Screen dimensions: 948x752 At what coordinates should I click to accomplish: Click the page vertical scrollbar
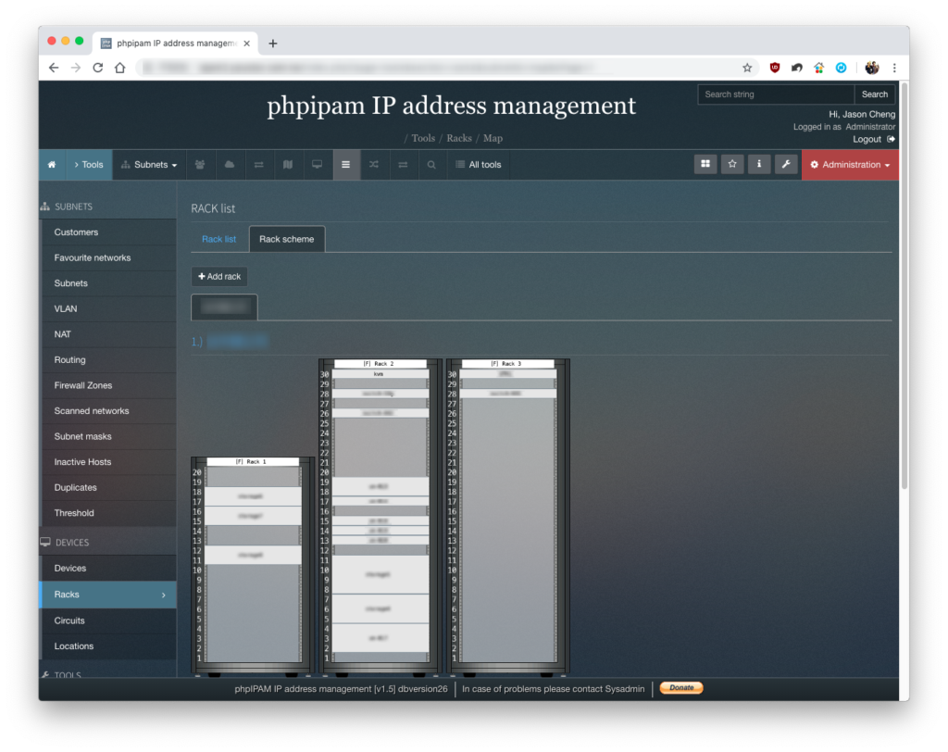pyautogui.click(x=904, y=284)
